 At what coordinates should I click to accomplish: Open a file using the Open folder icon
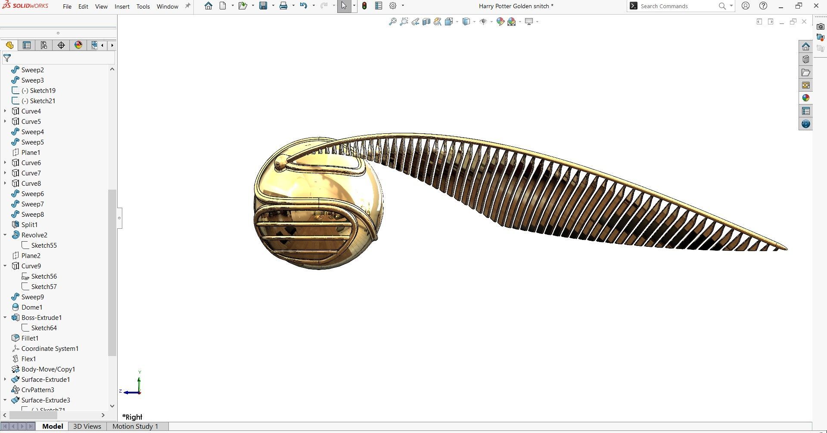pyautogui.click(x=243, y=6)
